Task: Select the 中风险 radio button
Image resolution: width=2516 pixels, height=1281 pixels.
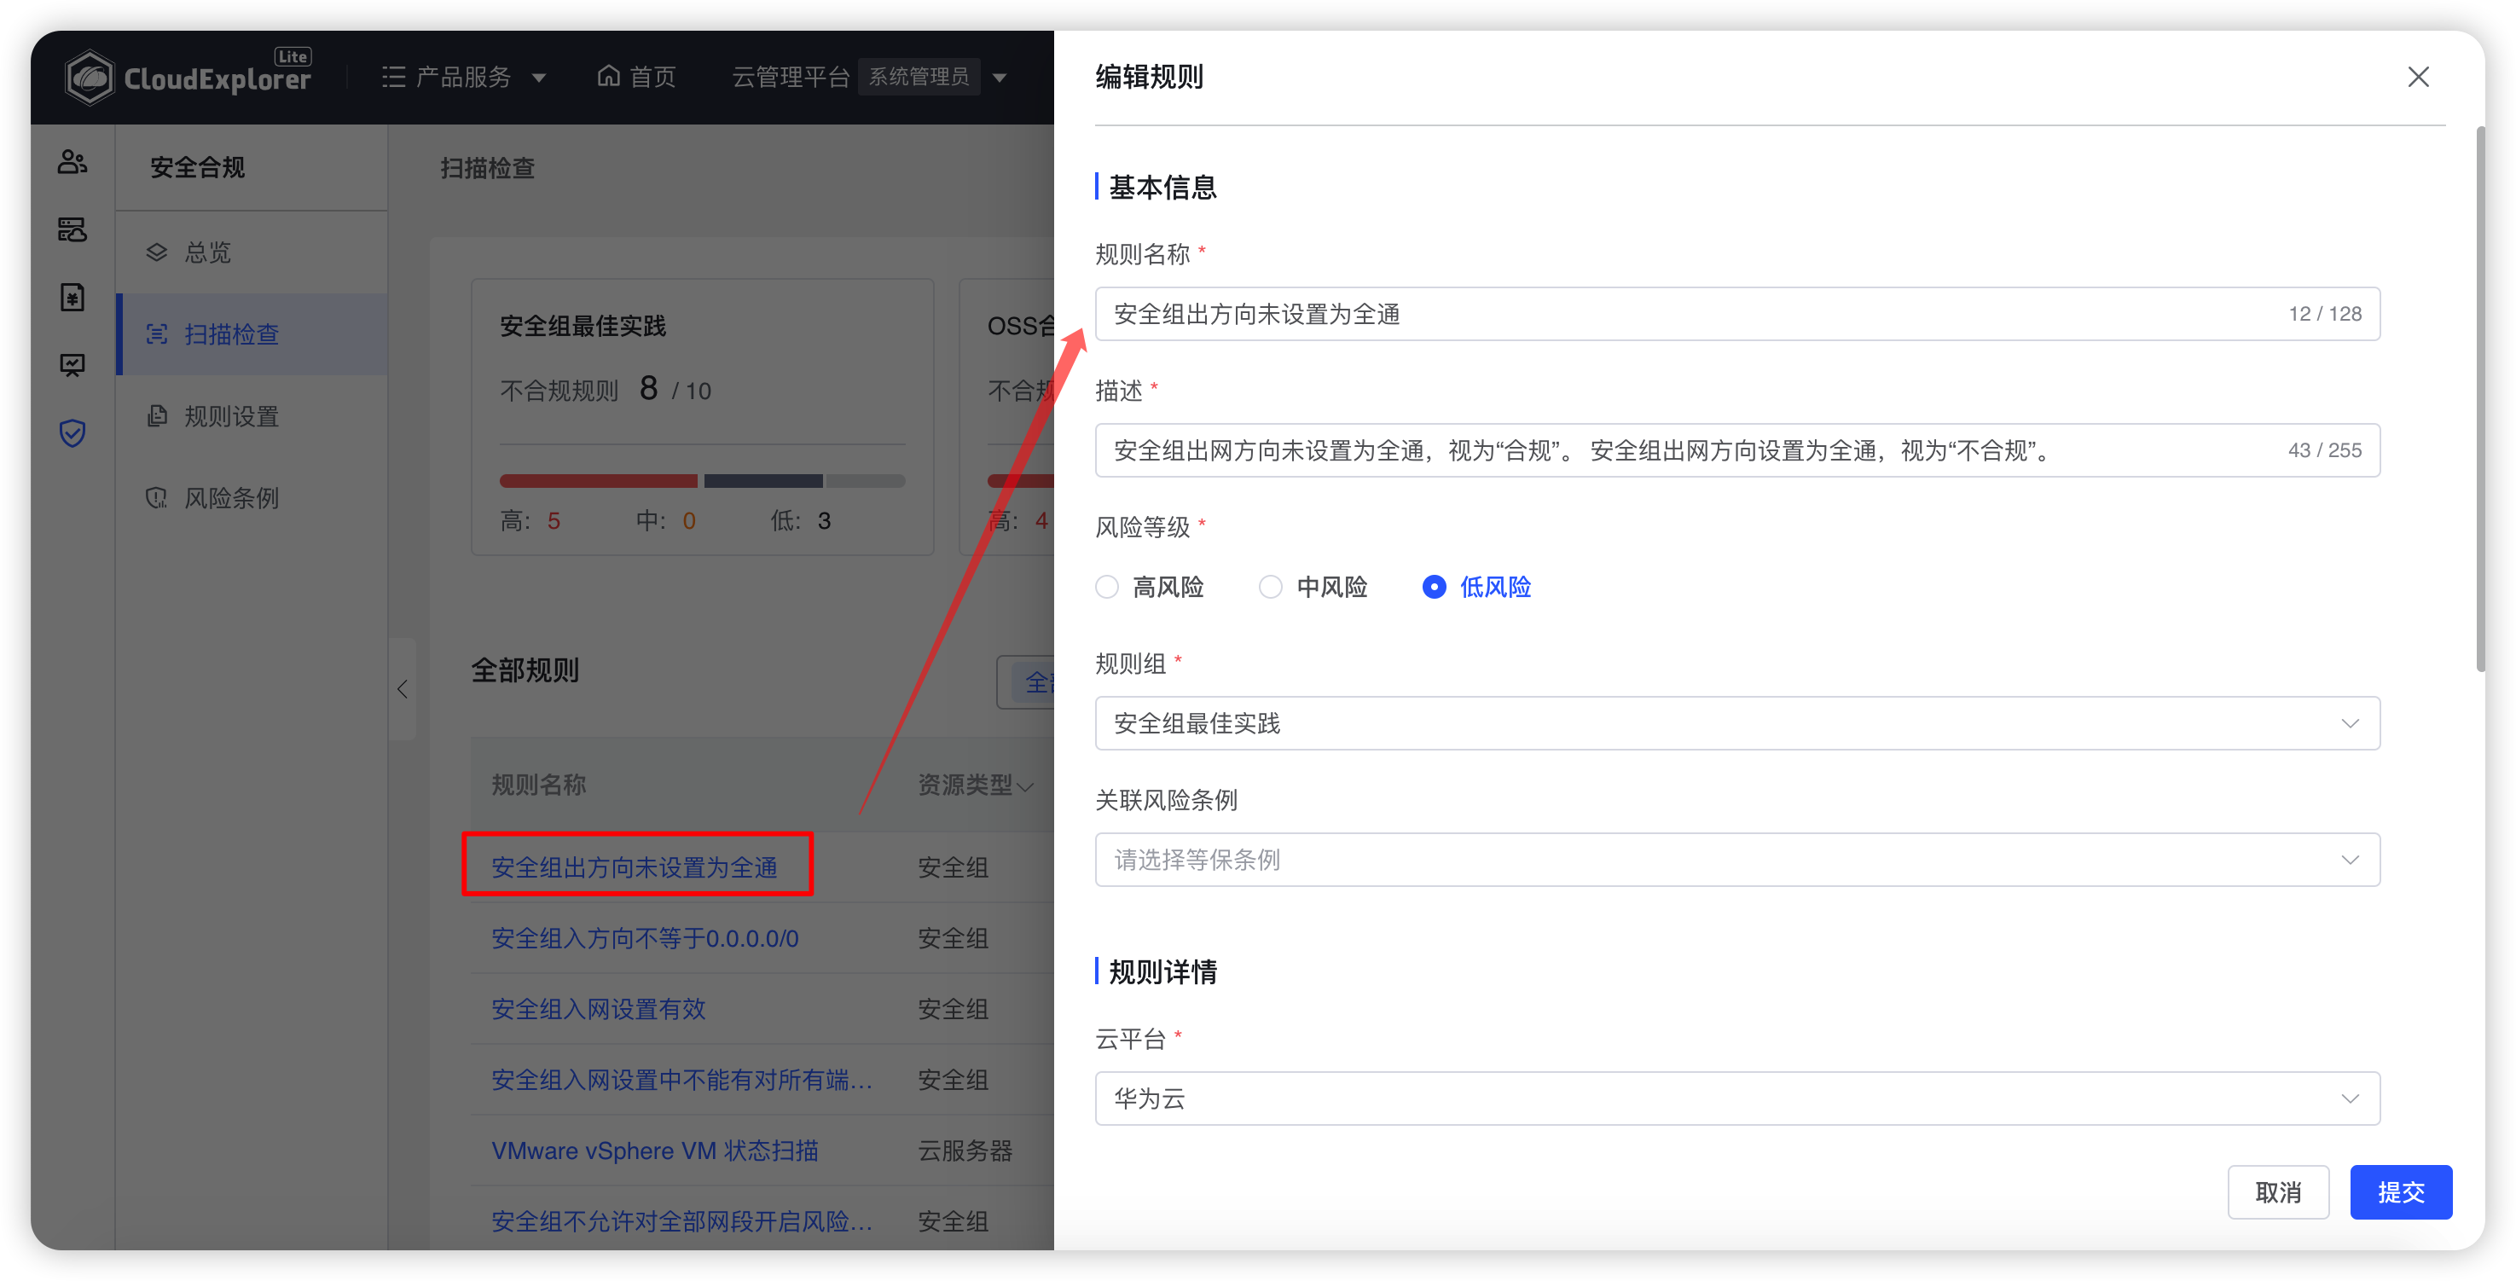Action: [1270, 587]
